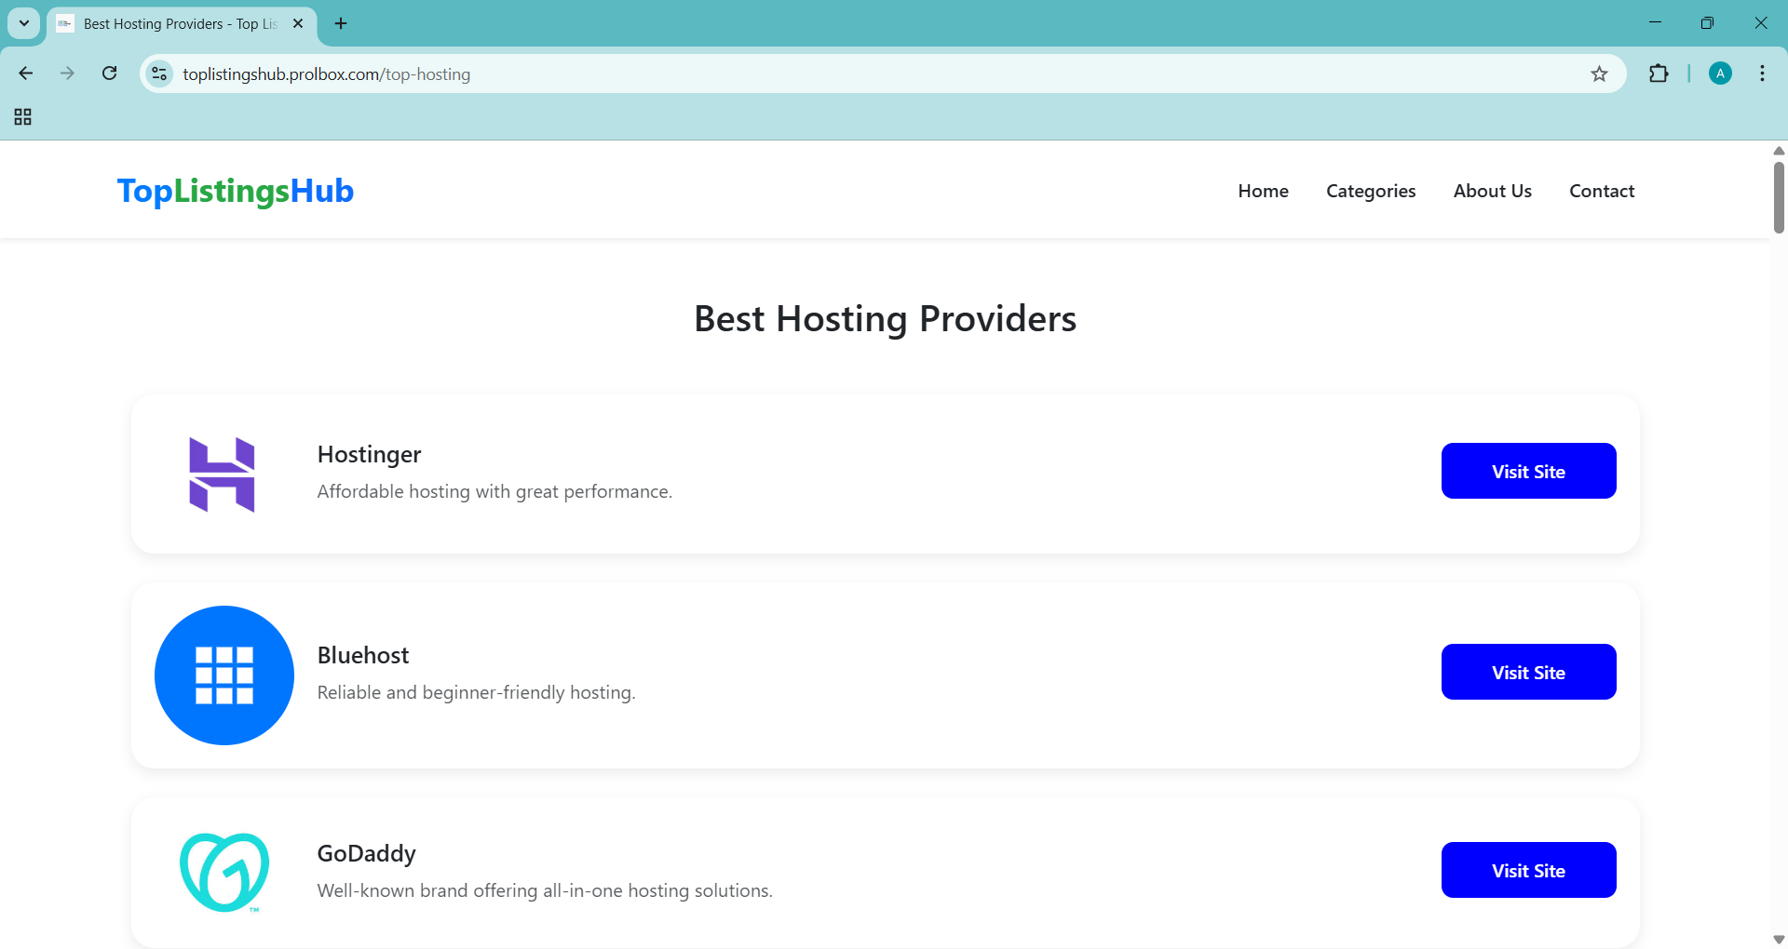
Task: Open the Chrome three-dot menu
Action: coord(1762,74)
